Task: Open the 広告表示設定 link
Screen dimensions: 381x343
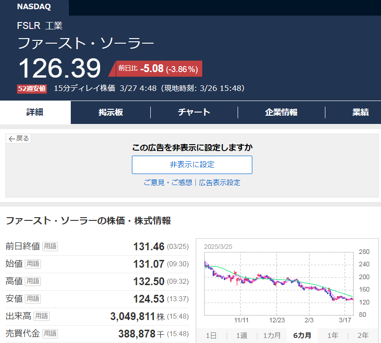Action: [x=219, y=182]
